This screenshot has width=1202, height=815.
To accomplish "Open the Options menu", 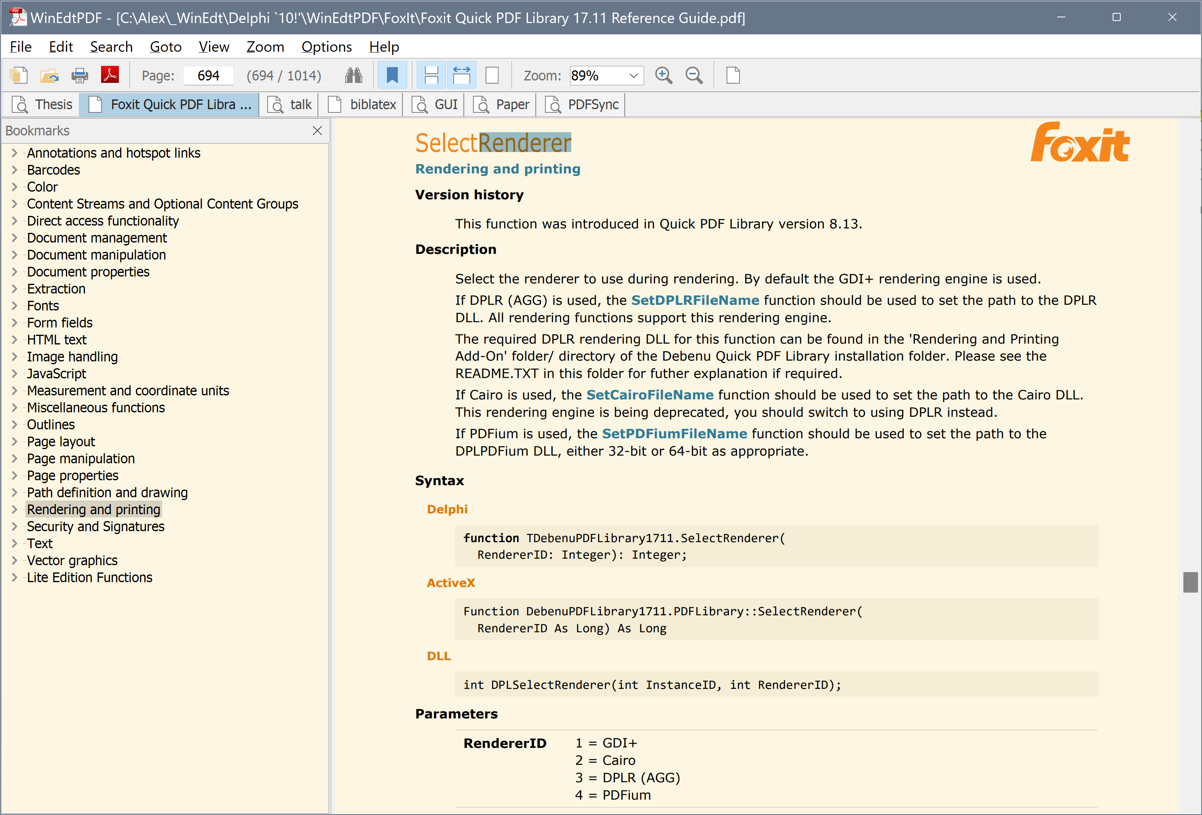I will [326, 46].
